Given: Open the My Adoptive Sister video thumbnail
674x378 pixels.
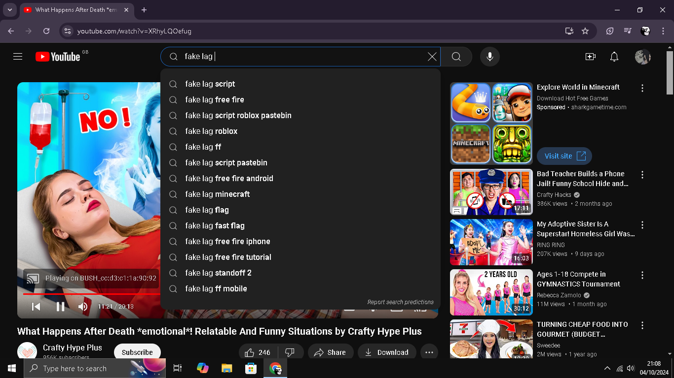Looking at the screenshot, I should coord(491,242).
